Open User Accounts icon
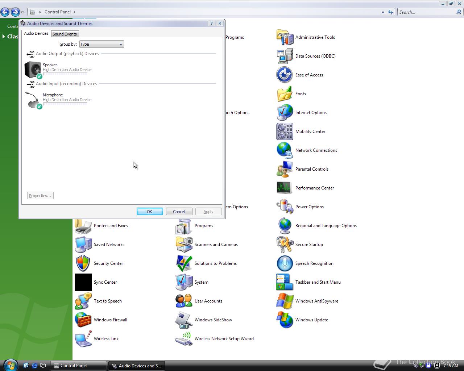This screenshot has width=464, height=371. tap(184, 301)
